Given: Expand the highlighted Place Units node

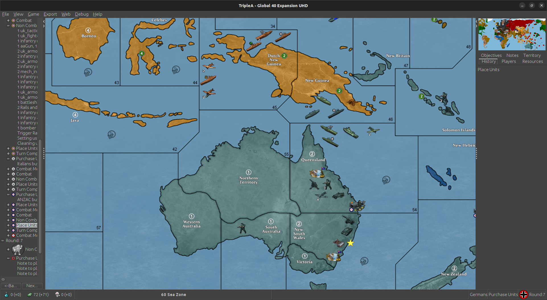Looking at the screenshot, I should click(8, 225).
